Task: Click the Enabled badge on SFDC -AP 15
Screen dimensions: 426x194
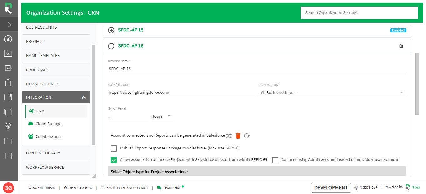Action: tap(398, 31)
